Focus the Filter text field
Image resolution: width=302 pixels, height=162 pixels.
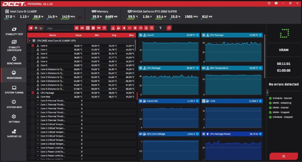(59, 28)
